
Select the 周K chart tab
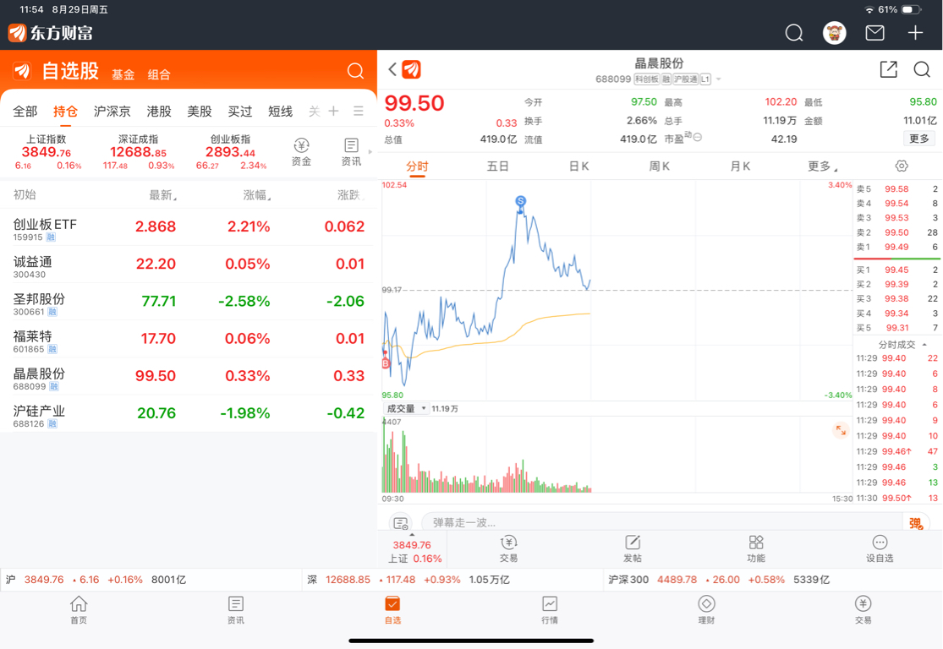pyautogui.click(x=659, y=166)
